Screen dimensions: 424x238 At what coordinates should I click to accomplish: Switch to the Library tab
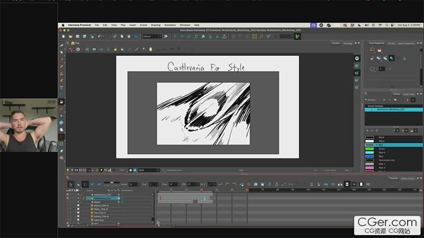391,43
